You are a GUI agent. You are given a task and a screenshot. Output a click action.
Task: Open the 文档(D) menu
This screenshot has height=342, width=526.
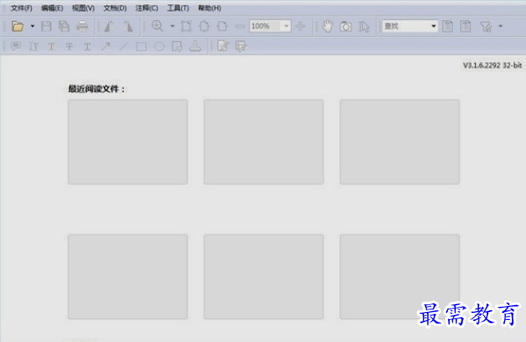pos(115,8)
